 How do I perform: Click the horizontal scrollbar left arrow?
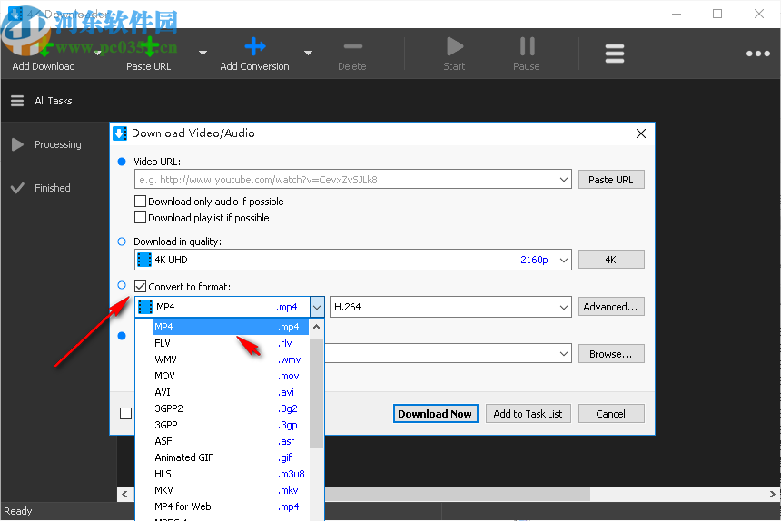[124, 494]
